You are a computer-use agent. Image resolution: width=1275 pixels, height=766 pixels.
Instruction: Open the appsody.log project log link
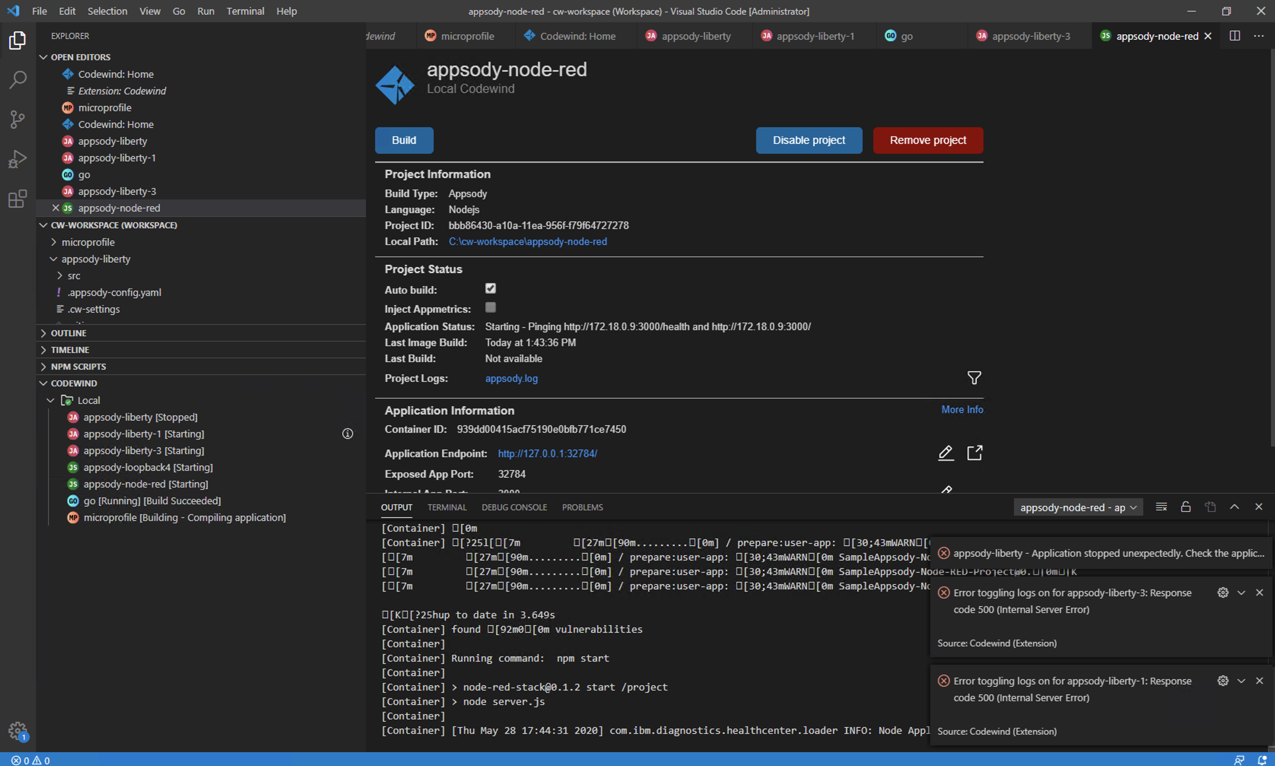511,378
